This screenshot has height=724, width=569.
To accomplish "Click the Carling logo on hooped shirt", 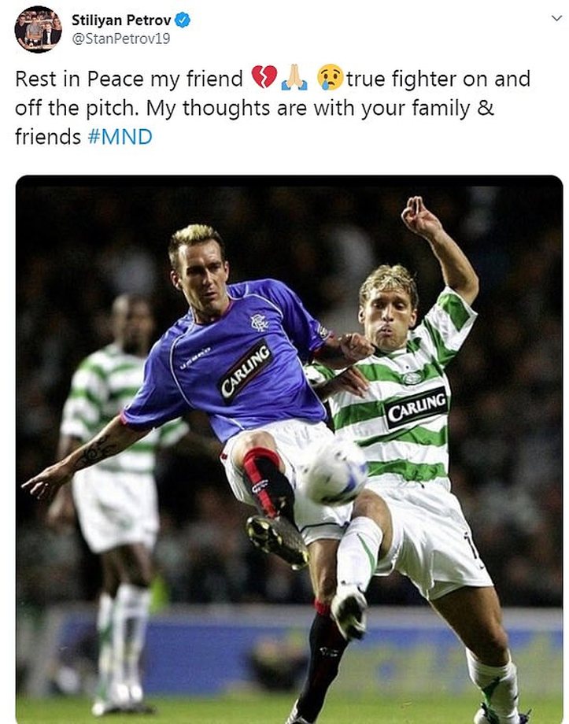I will tap(416, 408).
